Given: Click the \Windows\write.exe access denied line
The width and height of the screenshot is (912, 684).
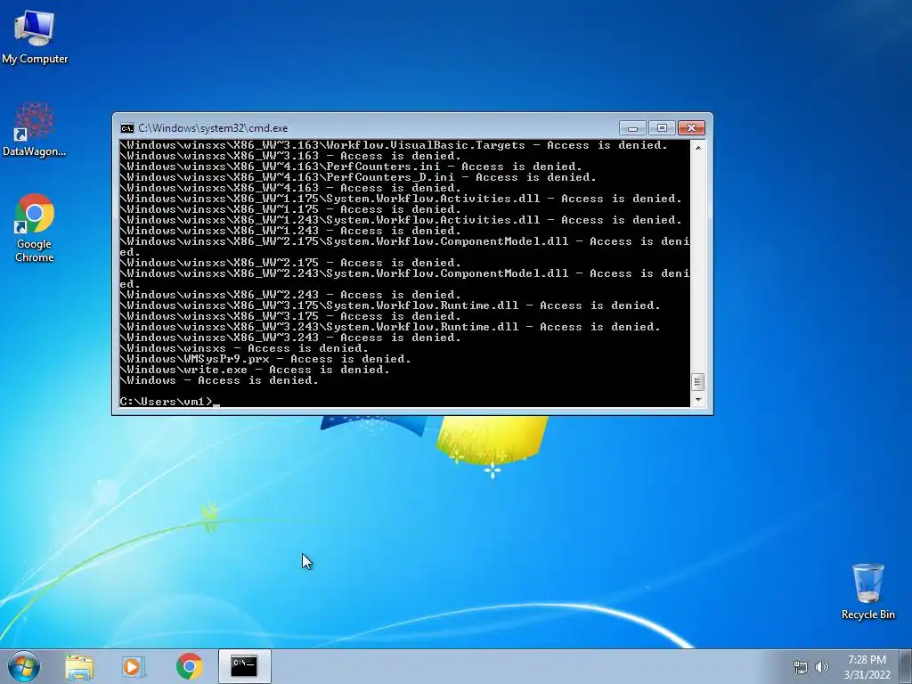Looking at the screenshot, I should pyautogui.click(x=255, y=370).
